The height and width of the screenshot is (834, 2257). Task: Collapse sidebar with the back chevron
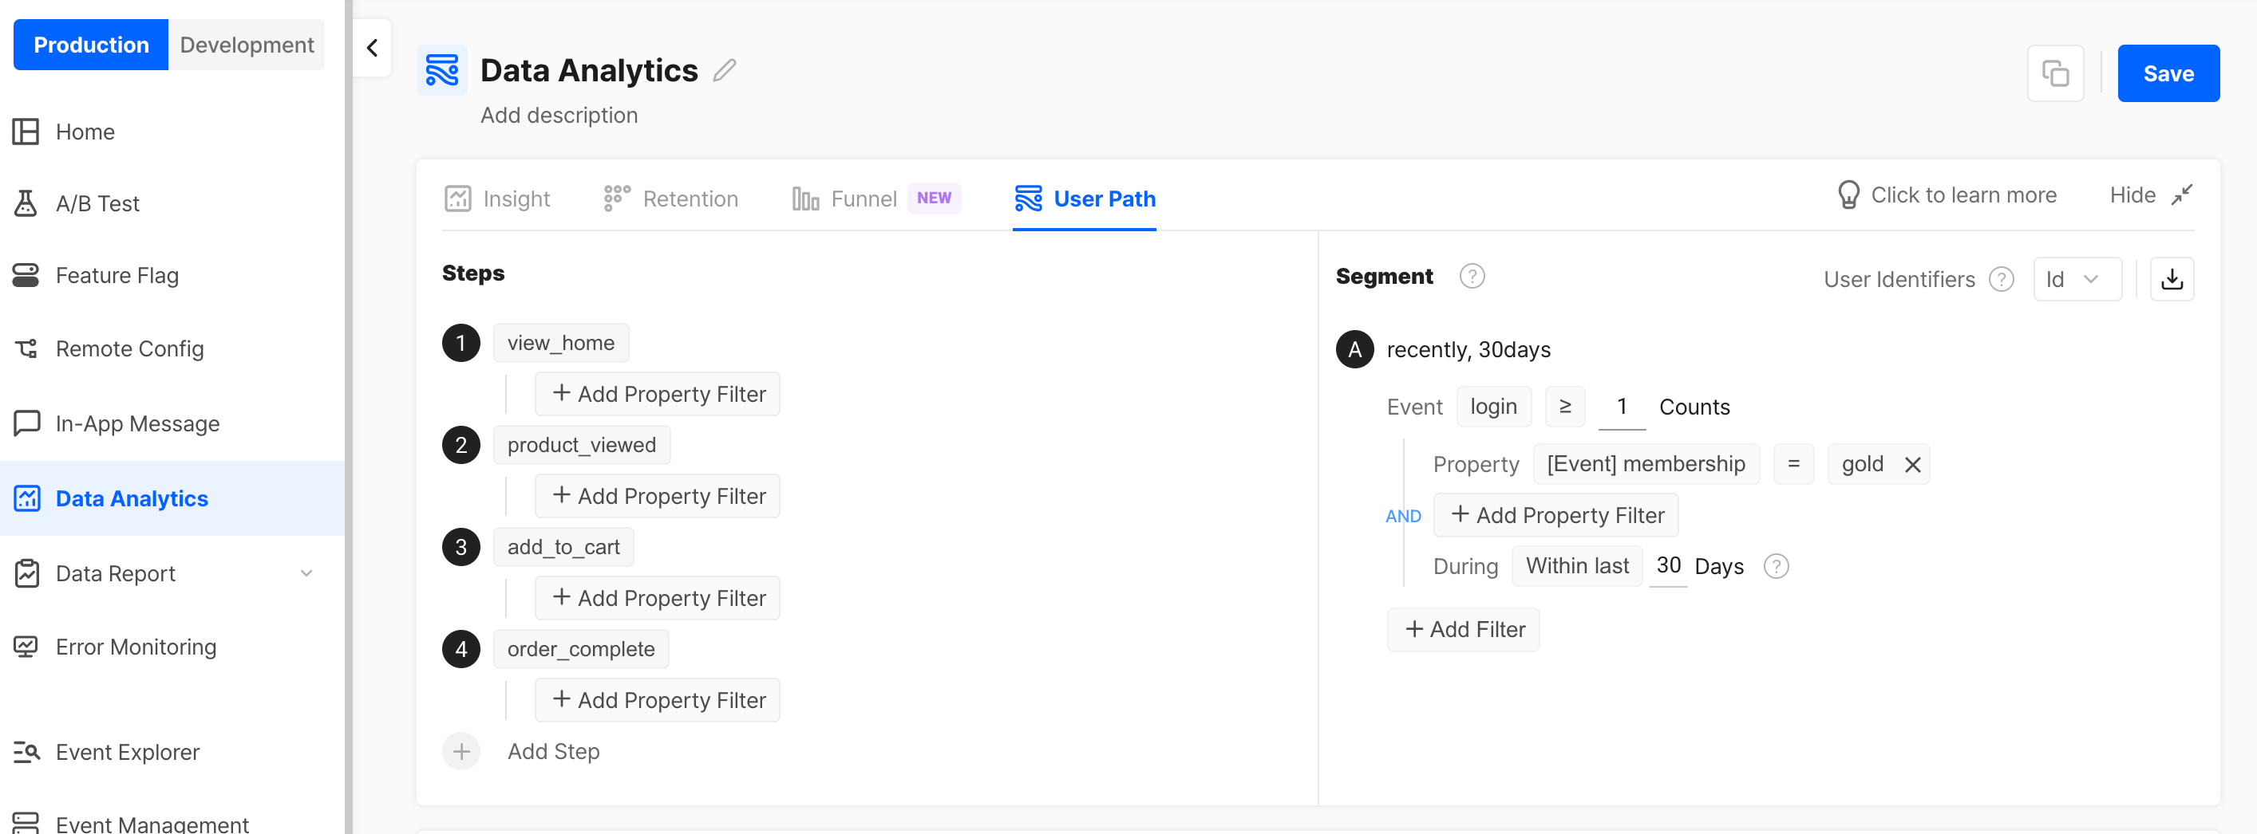click(x=373, y=47)
